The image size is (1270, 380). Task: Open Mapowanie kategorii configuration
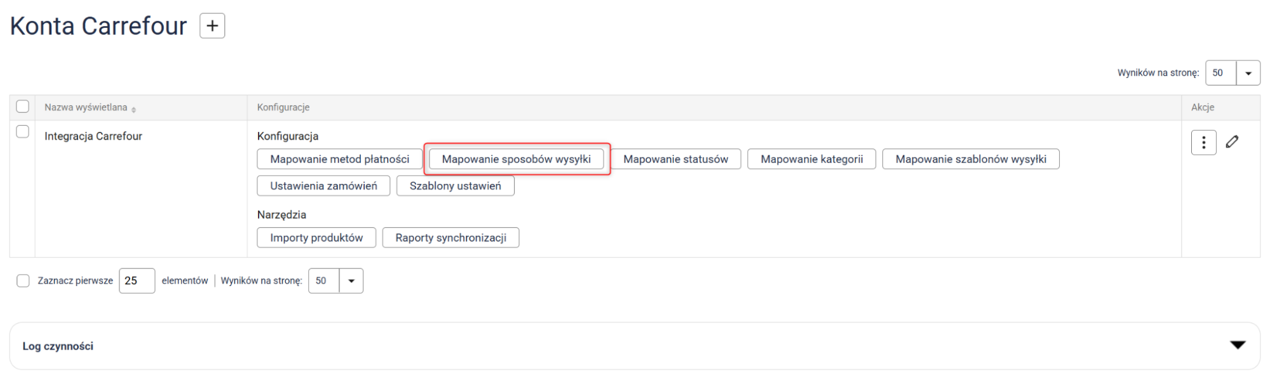tap(811, 159)
